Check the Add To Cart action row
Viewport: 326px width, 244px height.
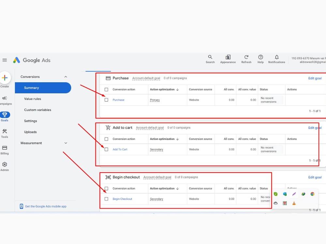click(x=107, y=149)
